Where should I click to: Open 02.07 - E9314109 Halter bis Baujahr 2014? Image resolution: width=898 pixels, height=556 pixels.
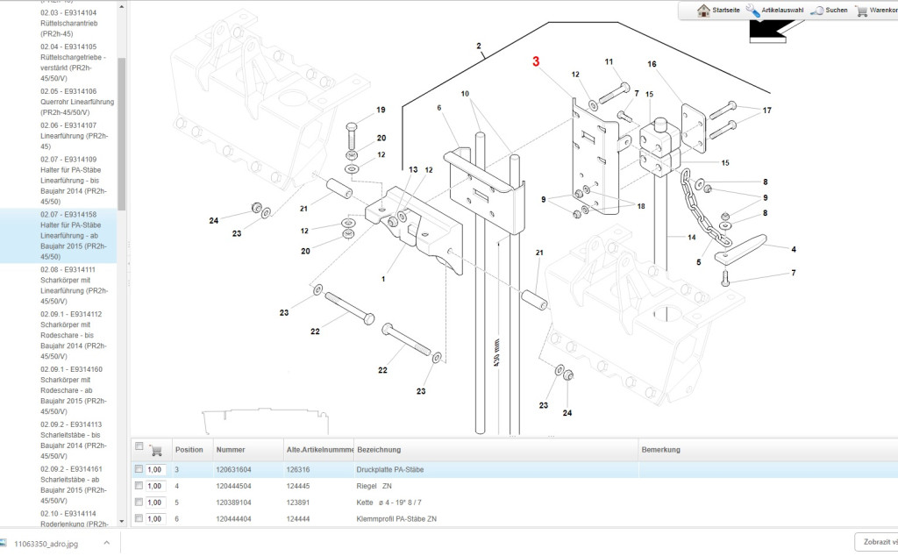pyautogui.click(x=74, y=181)
